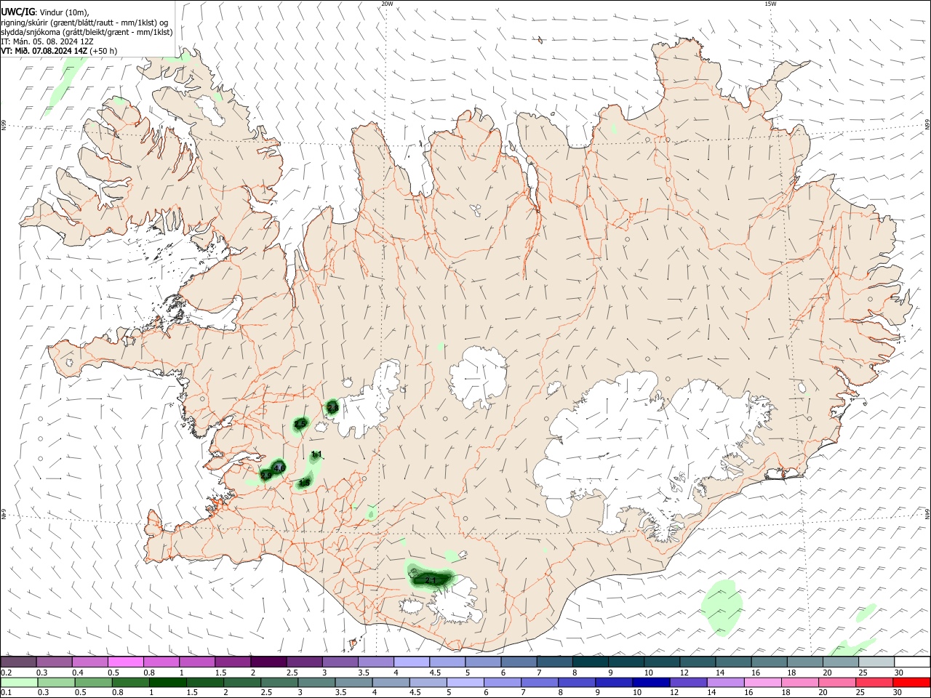Screen dimensions: 931x698
Task: Click the 'VT: Mið. 07.08.2024 14Z (+50 h)' line
Action: pyautogui.click(x=59, y=51)
